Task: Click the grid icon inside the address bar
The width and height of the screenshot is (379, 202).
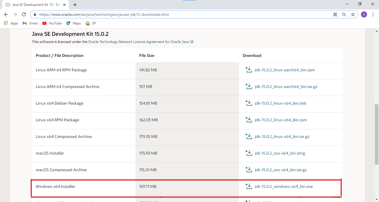Action: pyautogui.click(x=335, y=14)
